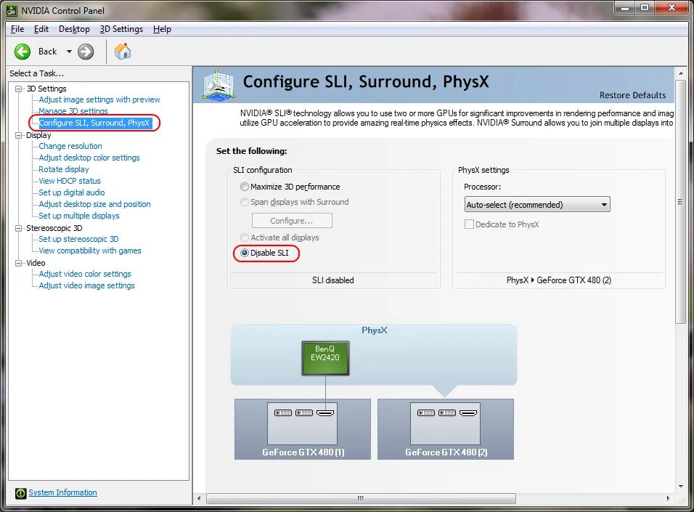Viewport: 694px width, 512px height.
Task: Click the horizontal scrollbar right arrow
Action: [x=669, y=498]
